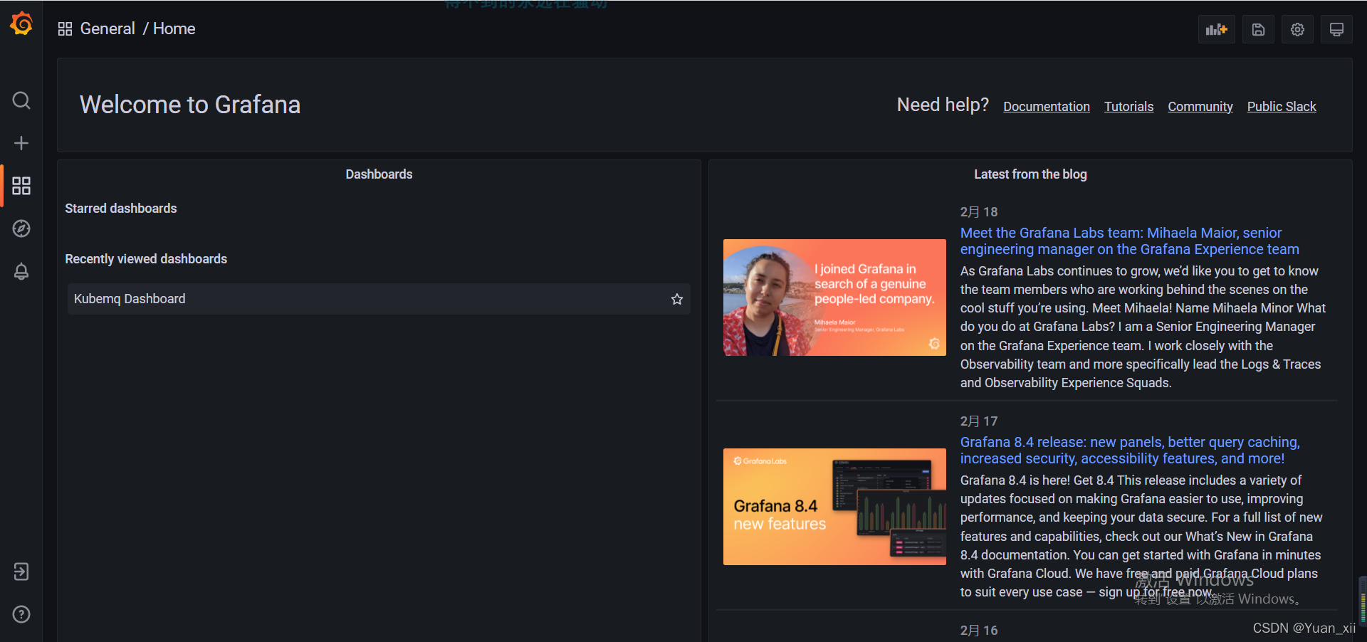Open the Public Slack link
This screenshot has width=1367, height=642.
(x=1282, y=107)
